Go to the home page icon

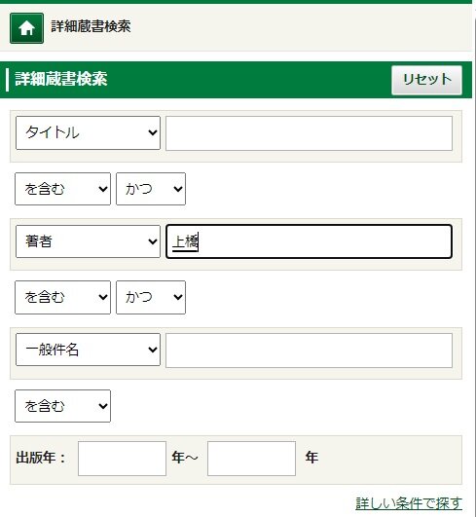pyautogui.click(x=26, y=28)
